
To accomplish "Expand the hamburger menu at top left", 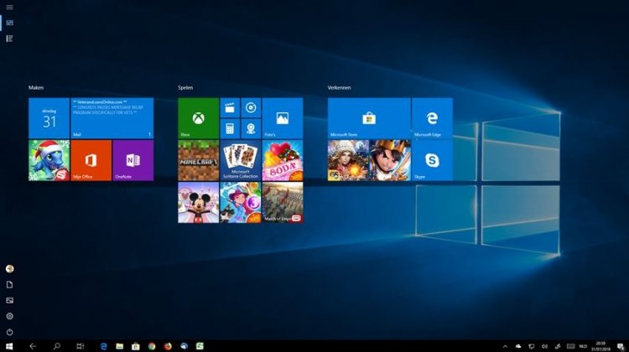I will point(10,8).
